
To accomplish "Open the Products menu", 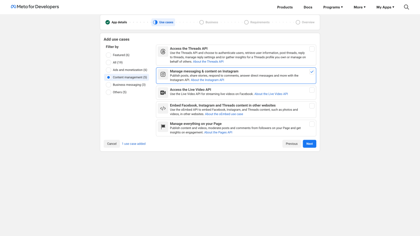I will click(285, 7).
